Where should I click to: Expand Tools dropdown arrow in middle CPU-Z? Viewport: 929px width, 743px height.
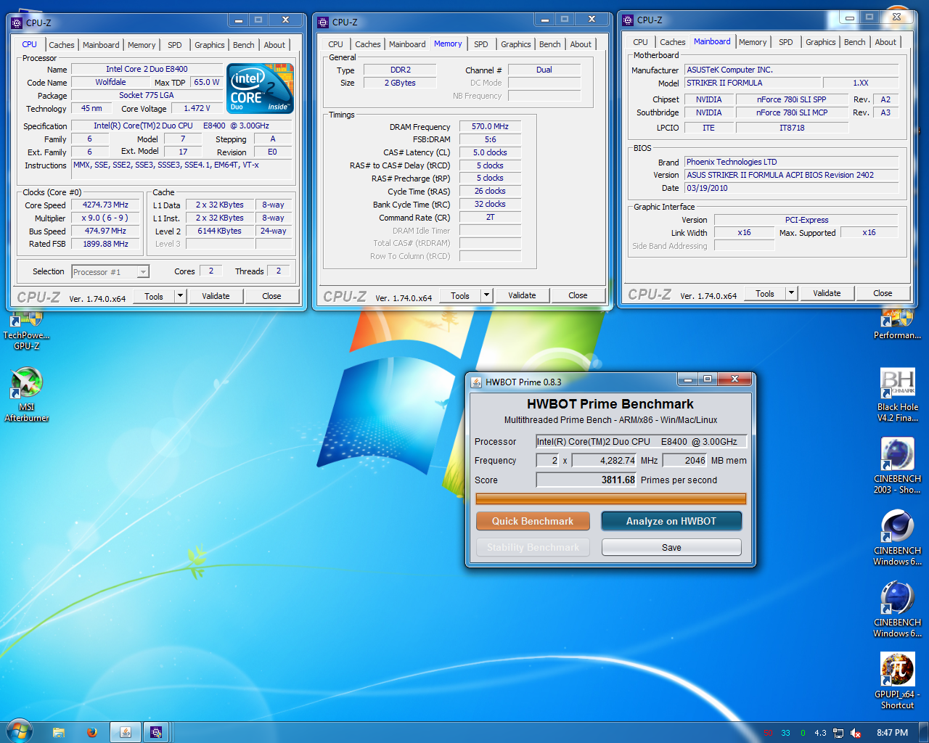click(x=487, y=295)
